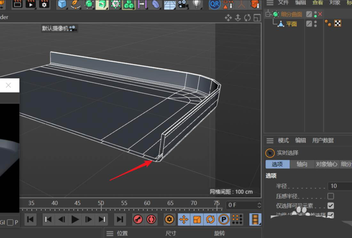Select the 细分曲面 object
This screenshot has width=352, height=238.
click(x=292, y=14)
